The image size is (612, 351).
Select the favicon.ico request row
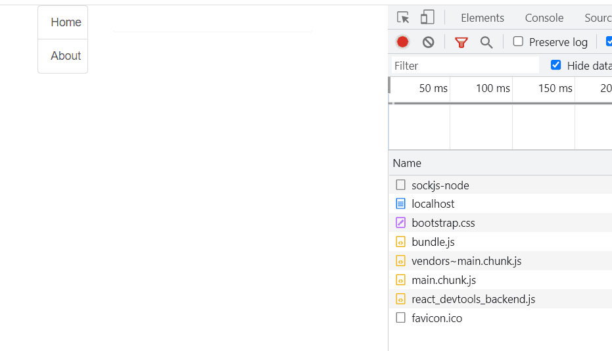(500, 318)
